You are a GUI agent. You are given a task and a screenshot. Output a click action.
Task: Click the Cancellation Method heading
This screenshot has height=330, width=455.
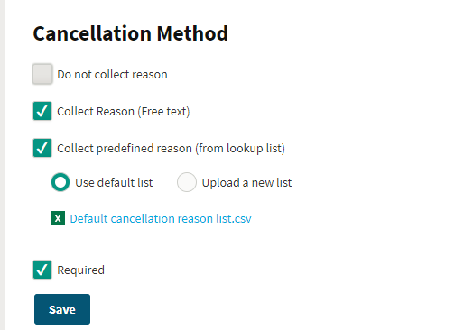(131, 33)
